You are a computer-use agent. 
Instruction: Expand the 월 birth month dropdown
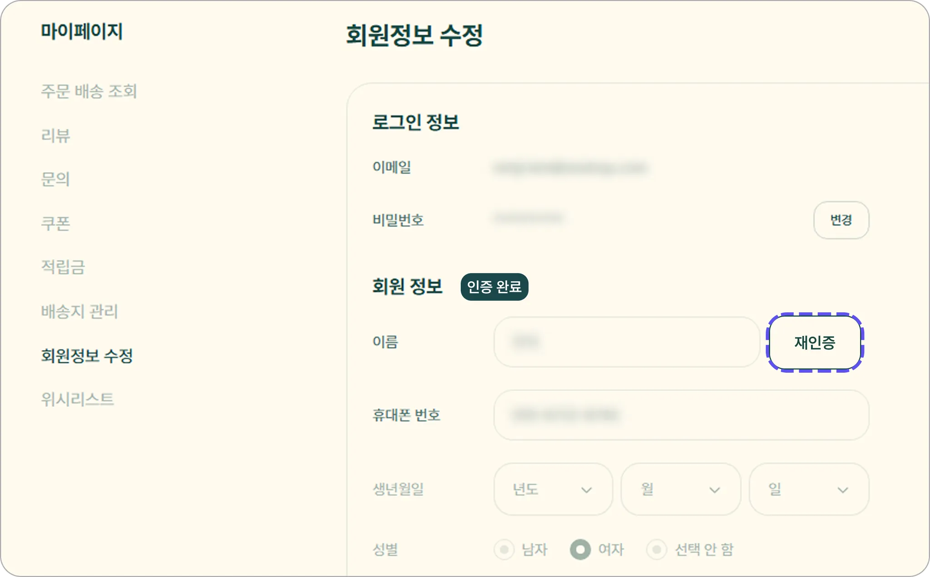click(681, 489)
